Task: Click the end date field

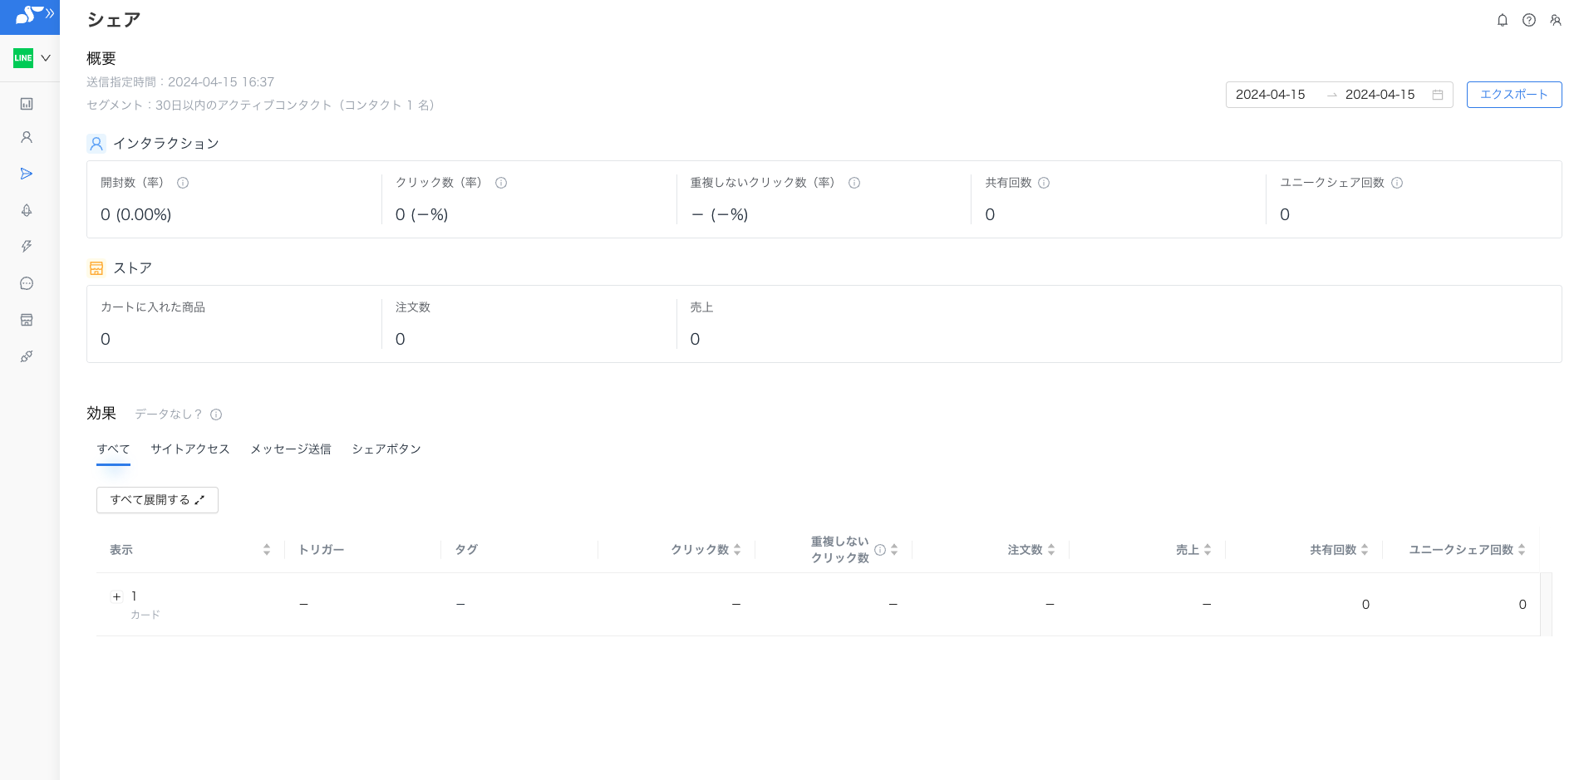Action: tap(1380, 95)
